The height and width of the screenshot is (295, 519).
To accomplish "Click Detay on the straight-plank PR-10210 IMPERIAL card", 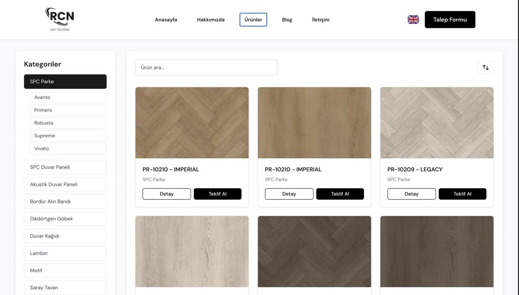I will 289,194.
